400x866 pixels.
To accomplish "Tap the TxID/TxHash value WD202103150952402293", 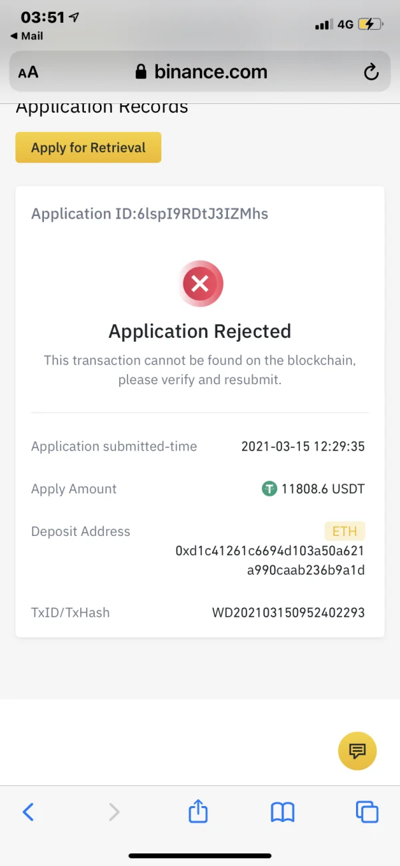I will click(x=288, y=612).
